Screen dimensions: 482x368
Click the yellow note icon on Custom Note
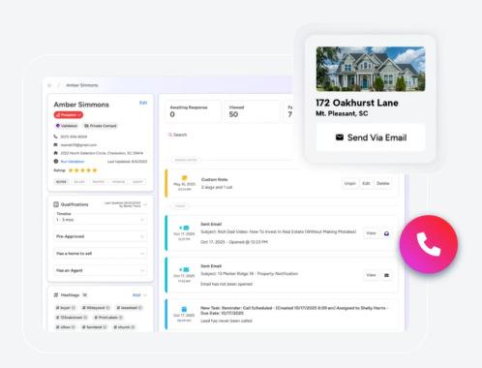[185, 178]
